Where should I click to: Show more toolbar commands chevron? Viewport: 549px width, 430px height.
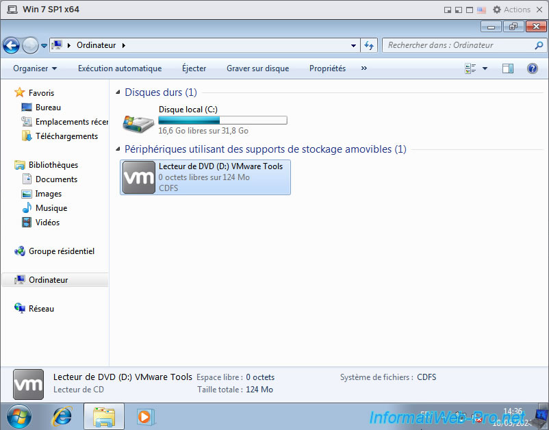click(x=363, y=68)
